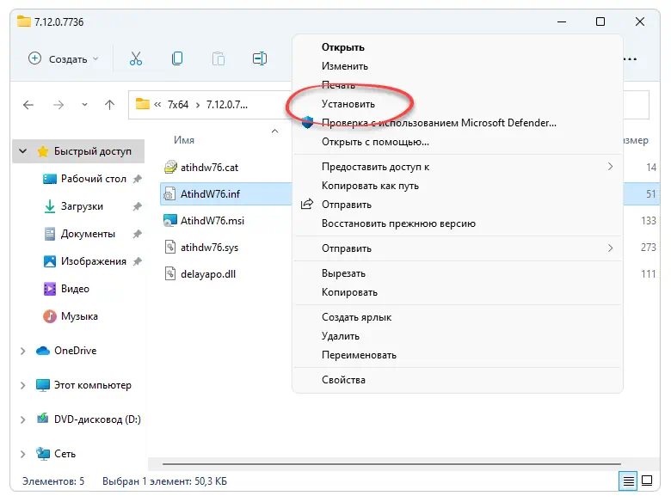The width and height of the screenshot is (671, 502).
Task: Expand the OneDrive tree node
Action: 23,351
